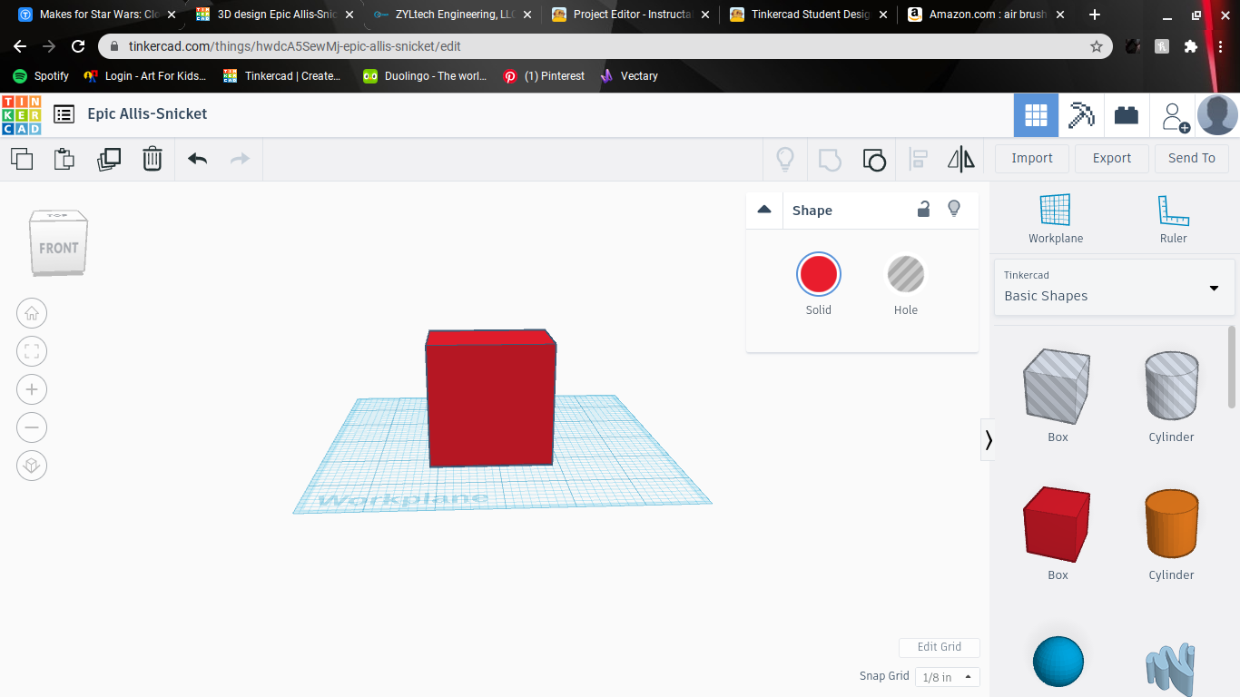This screenshot has width=1240, height=697.
Task: Delete the shape using the trash icon
Action: pos(152,159)
